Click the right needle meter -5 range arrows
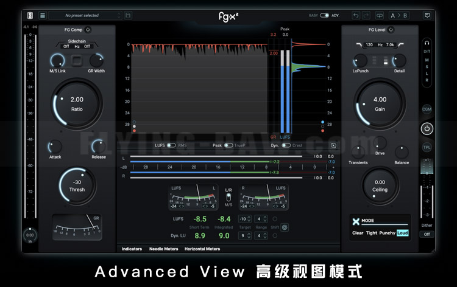The width and height of the screenshot is (457, 287). [x=275, y=206]
